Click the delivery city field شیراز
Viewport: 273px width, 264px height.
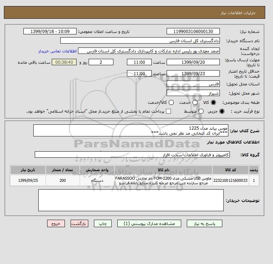(x=193, y=93)
